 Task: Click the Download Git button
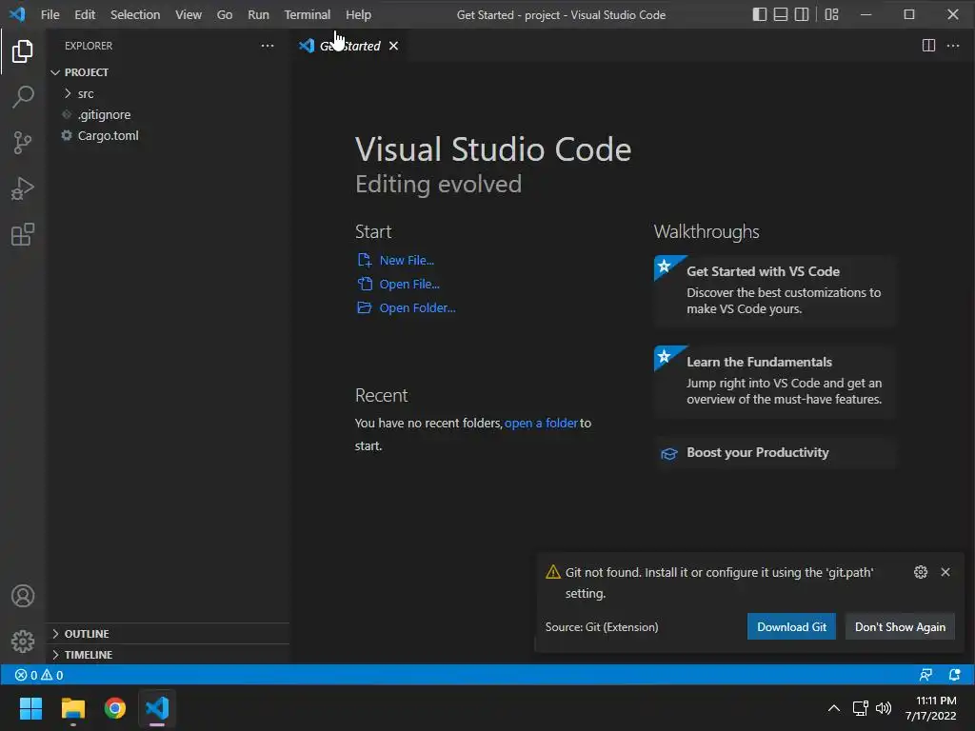coord(791,626)
